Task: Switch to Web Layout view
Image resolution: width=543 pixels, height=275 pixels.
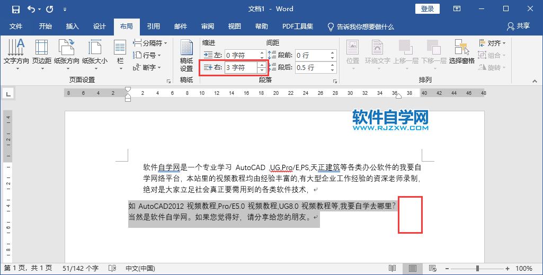Action: click(432, 268)
